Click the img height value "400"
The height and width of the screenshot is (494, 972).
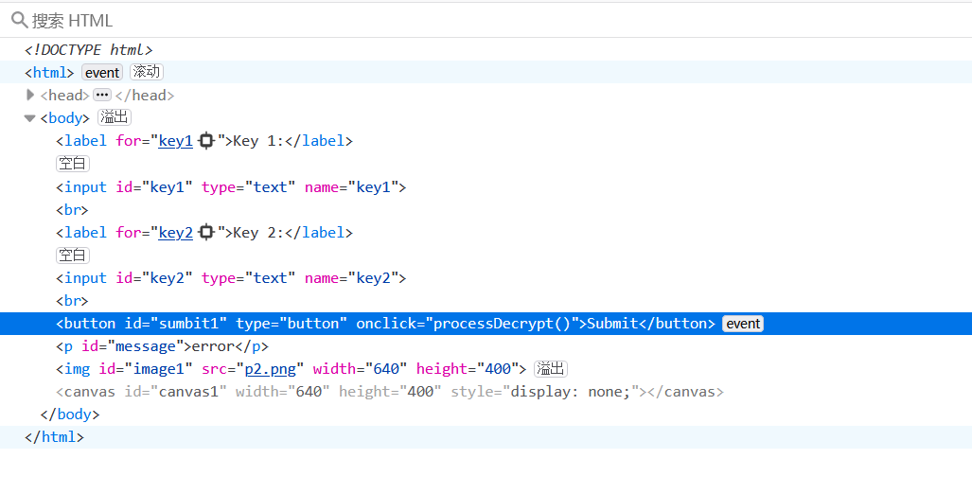tap(498, 369)
